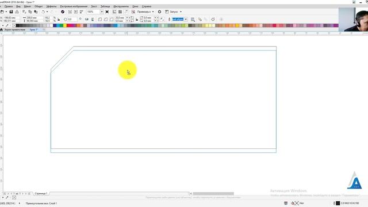Viewport: 368px width, 207px height.
Task: Expand the Запуск launcher dropdown
Action: point(181,11)
